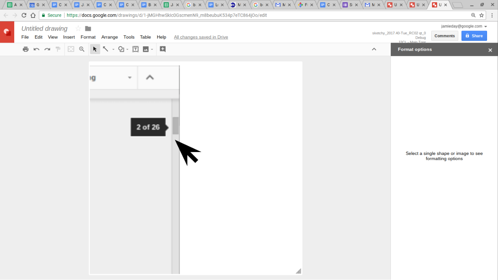Screen dimensions: 498x280
Task: Click the Undo arrow icon
Action: pos(36,49)
